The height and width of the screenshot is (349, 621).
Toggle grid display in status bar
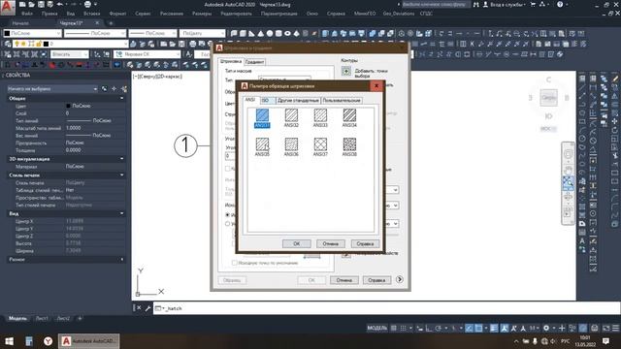pyautogui.click(x=393, y=328)
